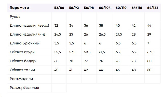Image resolution: width=163 pixels, height=97 pixels.
Task: Click the Обхват талии row label
Action: pyautogui.click(x=22, y=70)
